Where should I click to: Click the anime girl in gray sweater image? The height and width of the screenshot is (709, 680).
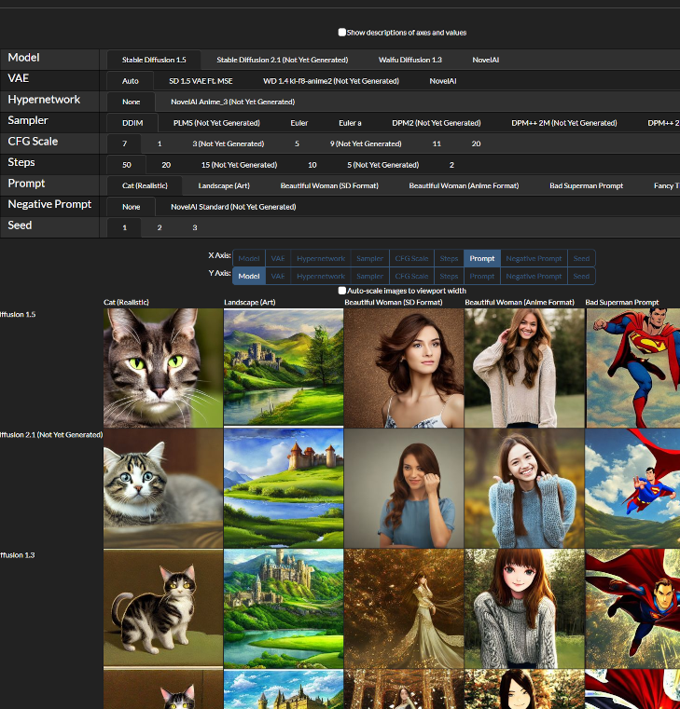pos(523,607)
